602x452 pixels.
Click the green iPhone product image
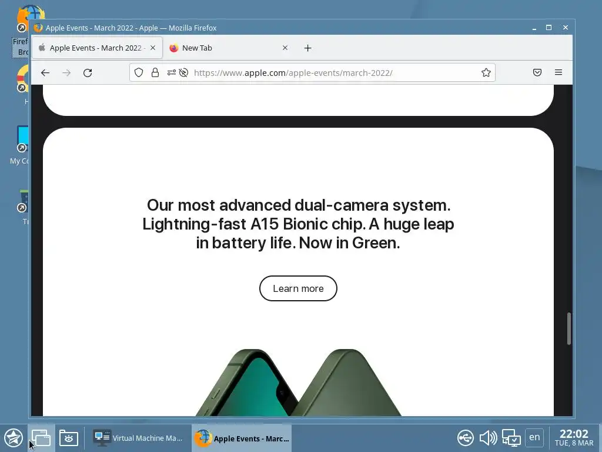coord(298,382)
